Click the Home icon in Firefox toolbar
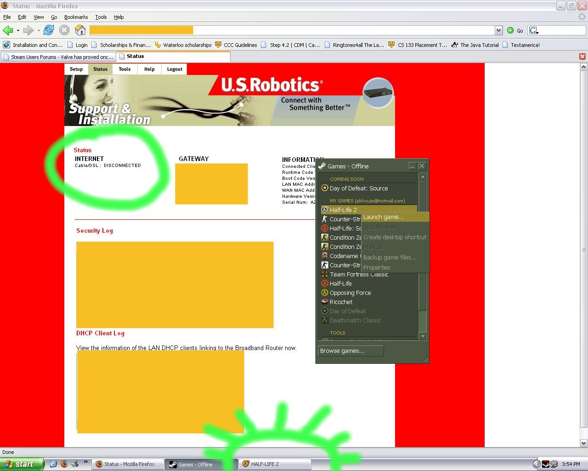This screenshot has width=588, height=471. tap(80, 30)
